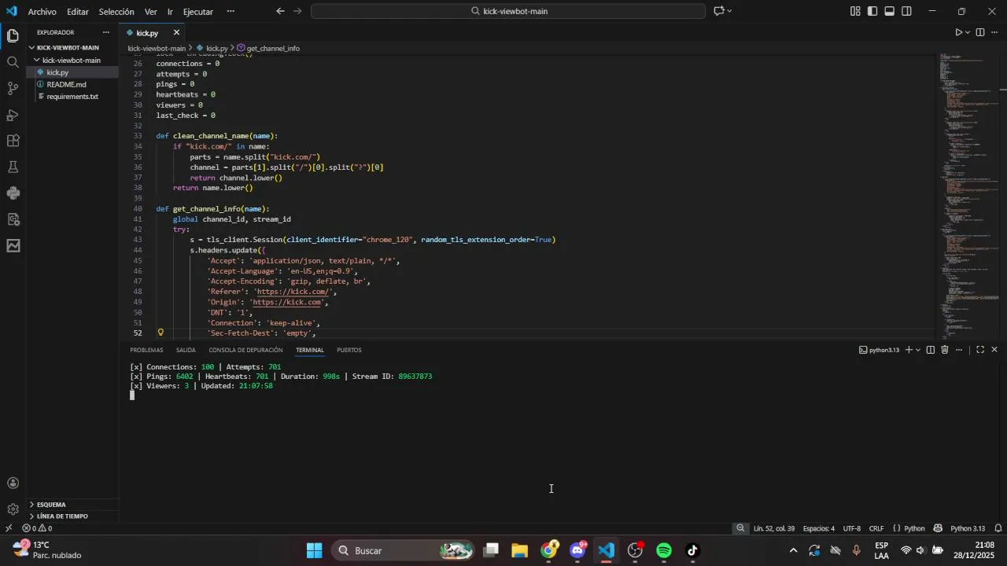1007x566 pixels.
Task: Change indentation via Espacios: 4
Action: click(819, 529)
